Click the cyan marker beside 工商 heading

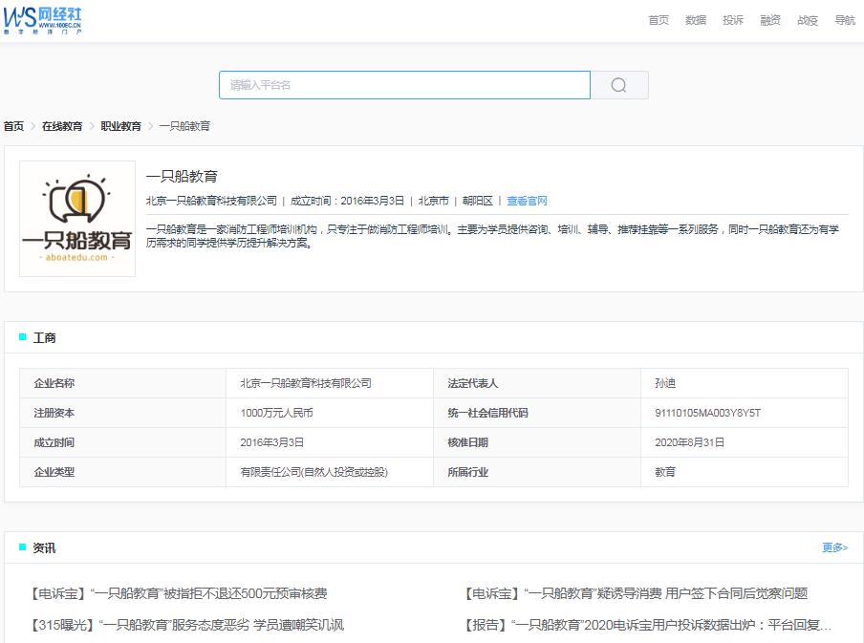point(21,336)
